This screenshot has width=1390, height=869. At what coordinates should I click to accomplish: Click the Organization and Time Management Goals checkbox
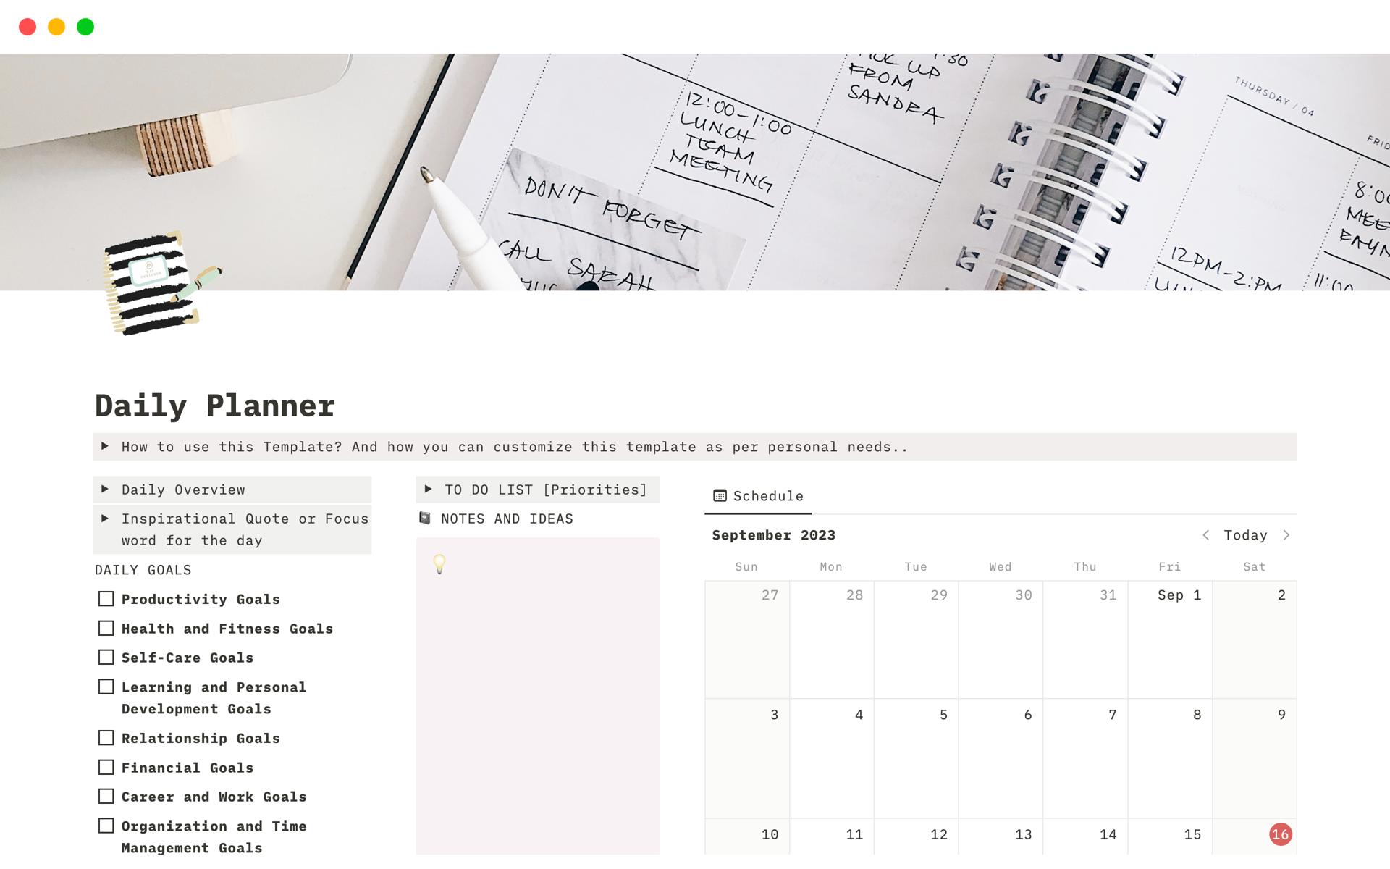click(x=106, y=825)
